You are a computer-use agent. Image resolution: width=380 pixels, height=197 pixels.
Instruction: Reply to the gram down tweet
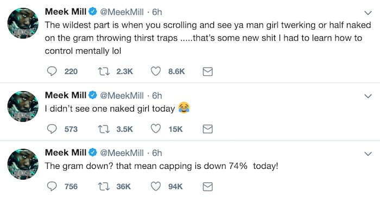click(x=52, y=186)
